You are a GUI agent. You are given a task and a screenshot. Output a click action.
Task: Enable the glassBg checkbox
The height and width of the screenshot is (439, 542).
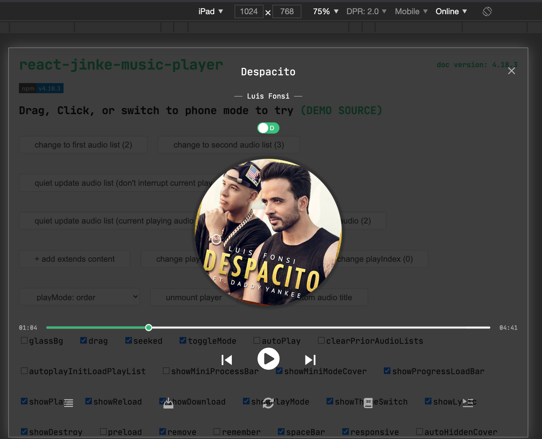click(x=24, y=340)
